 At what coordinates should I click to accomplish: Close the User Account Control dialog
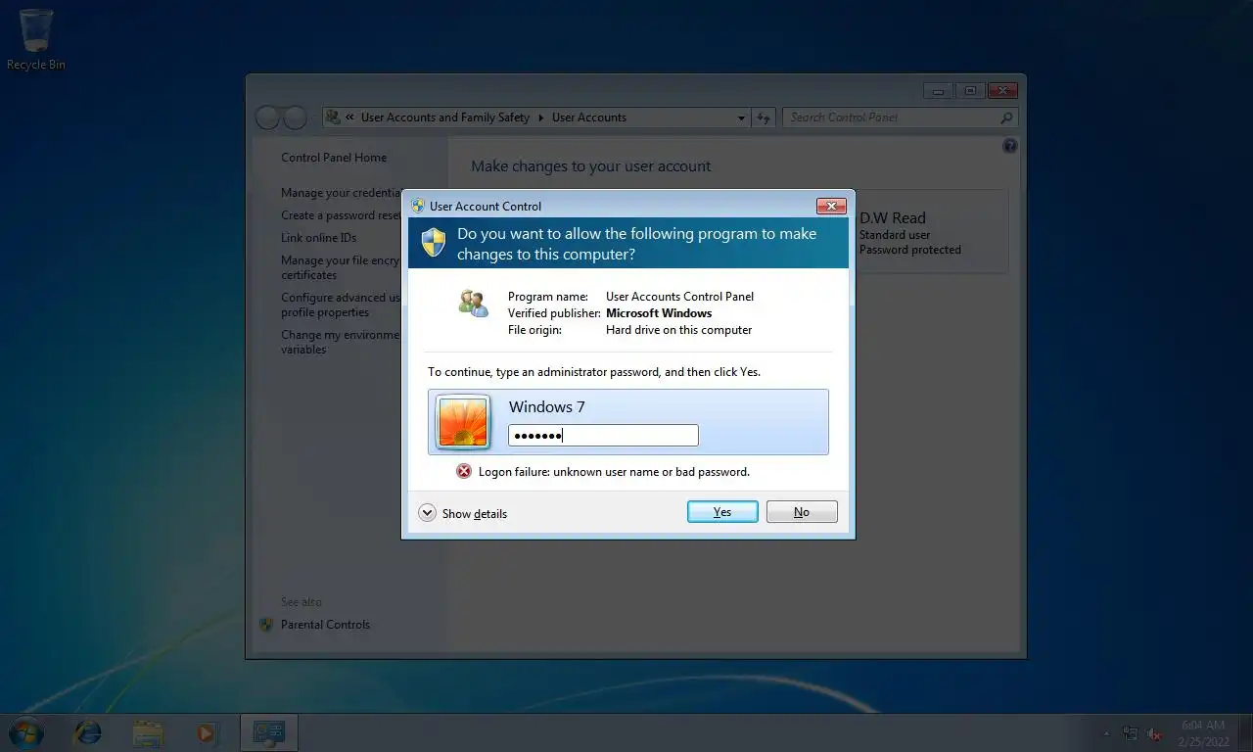coord(831,206)
